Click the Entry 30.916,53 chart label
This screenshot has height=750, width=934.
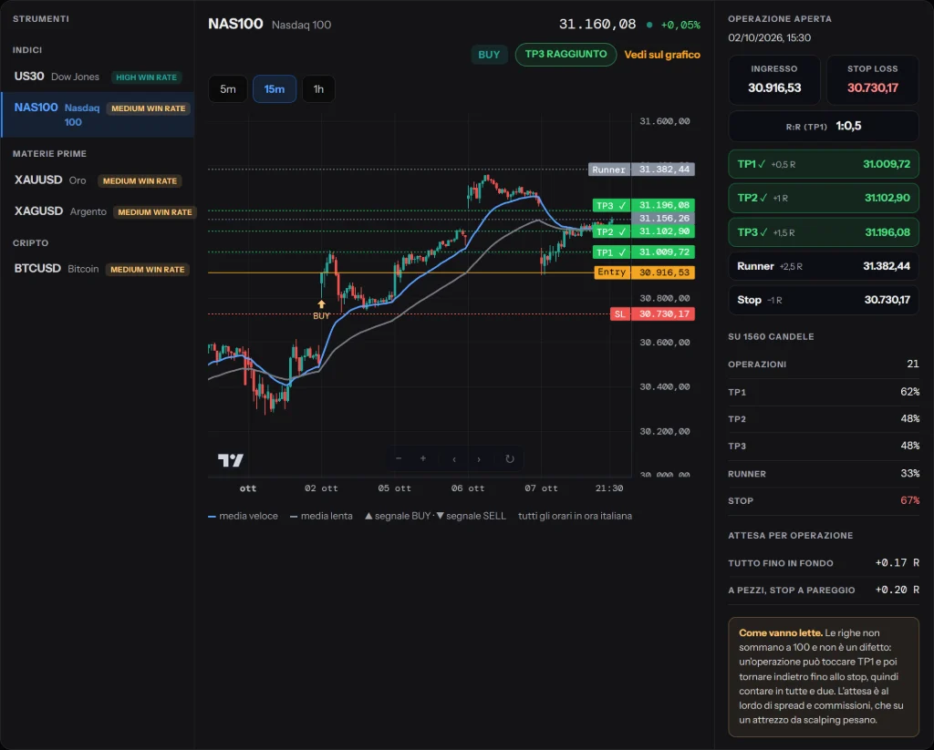tap(645, 272)
